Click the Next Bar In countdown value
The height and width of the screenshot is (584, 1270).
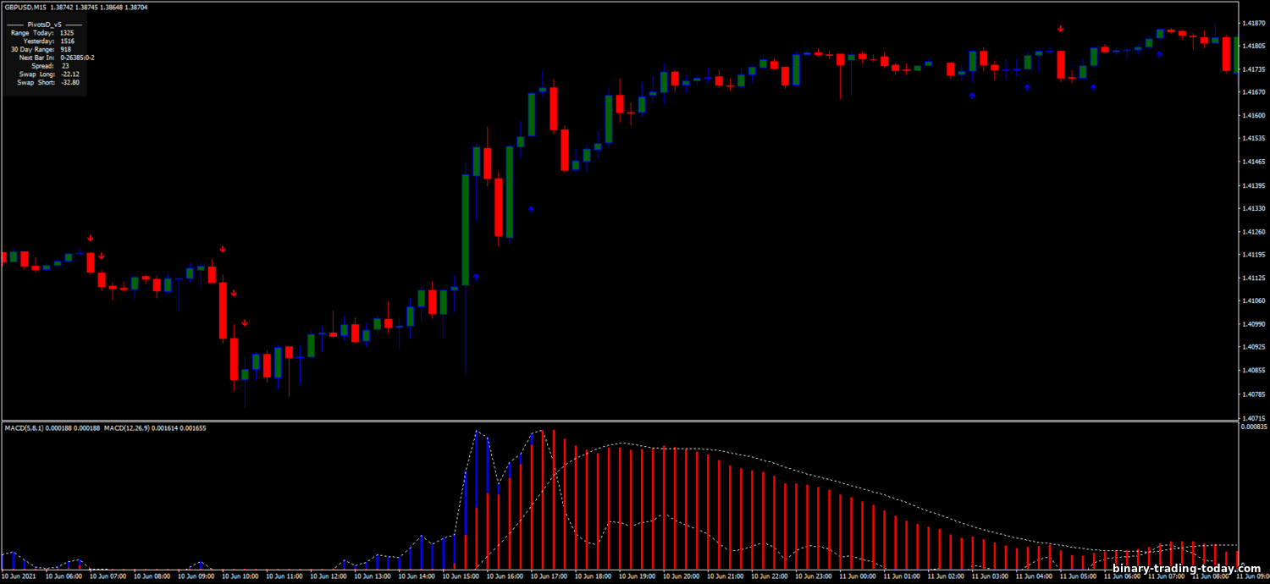click(77, 58)
